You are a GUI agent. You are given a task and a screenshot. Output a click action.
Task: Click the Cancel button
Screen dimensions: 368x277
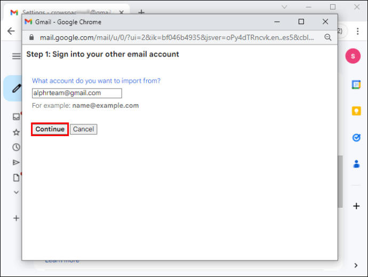pos(83,129)
